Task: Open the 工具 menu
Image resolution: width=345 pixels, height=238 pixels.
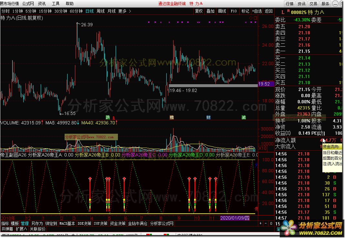Action: pyautogui.click(x=56, y=4)
